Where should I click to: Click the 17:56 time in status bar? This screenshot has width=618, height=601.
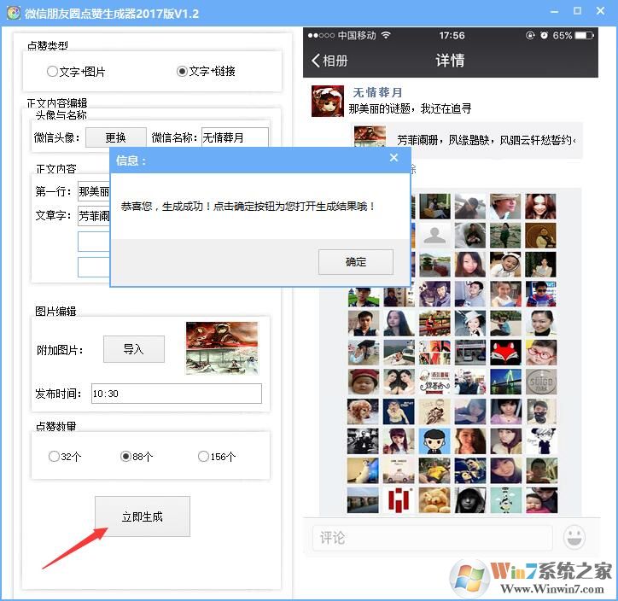(x=452, y=36)
